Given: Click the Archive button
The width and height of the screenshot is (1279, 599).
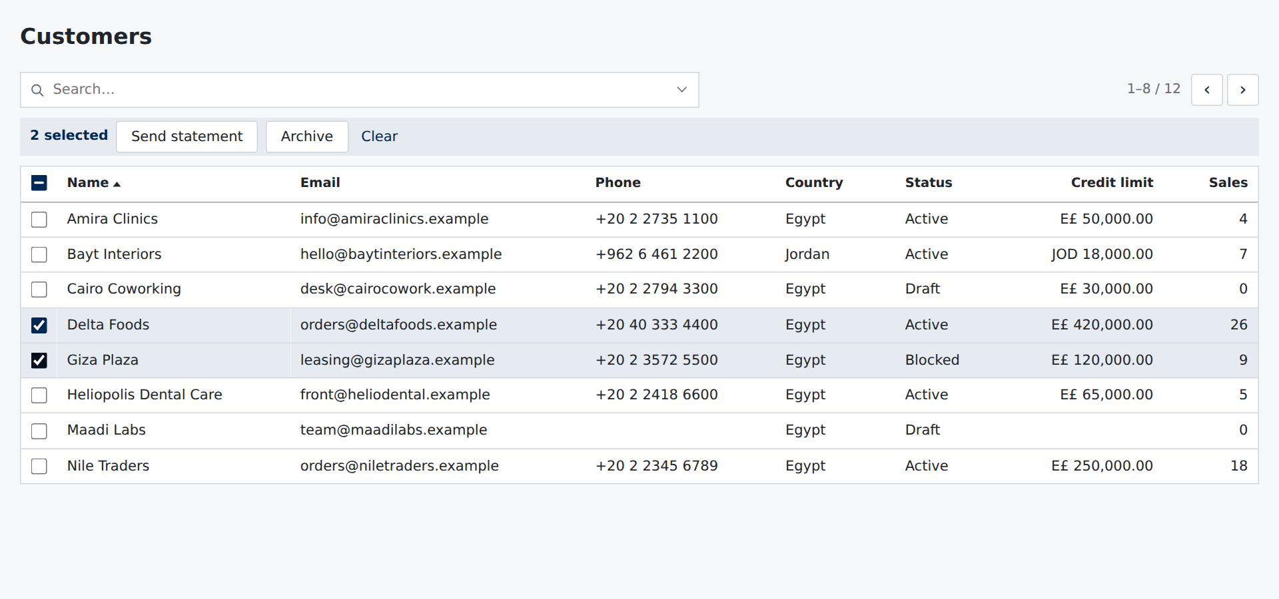Looking at the screenshot, I should pos(307,136).
